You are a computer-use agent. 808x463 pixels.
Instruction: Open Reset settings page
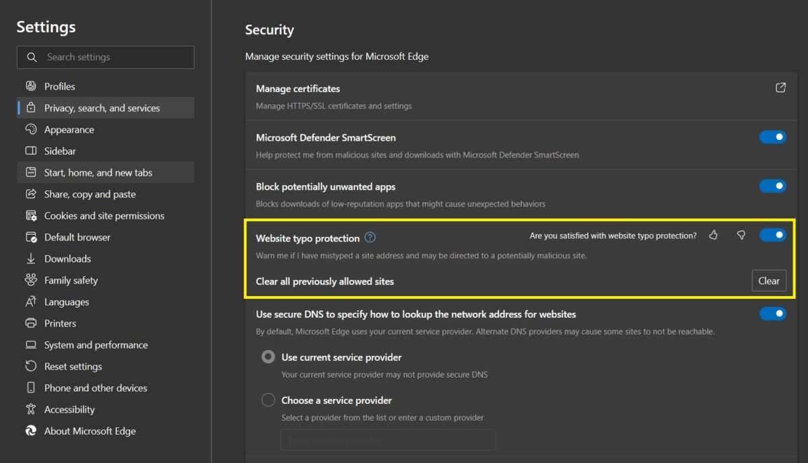105,366
